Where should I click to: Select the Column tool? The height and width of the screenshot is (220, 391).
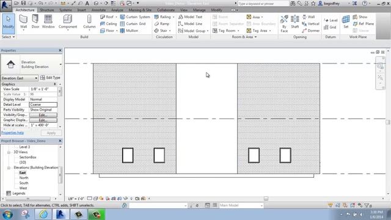coord(89,23)
